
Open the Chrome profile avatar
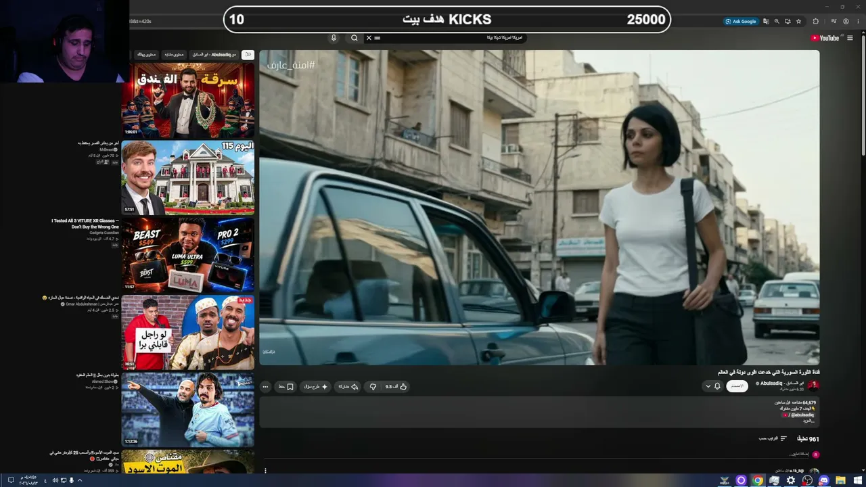click(x=846, y=22)
